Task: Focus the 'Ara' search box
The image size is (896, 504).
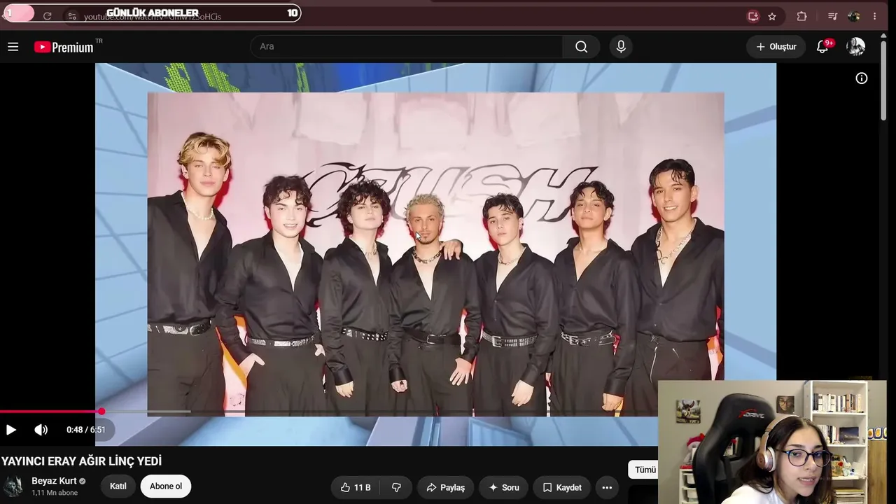Action: coord(406,47)
